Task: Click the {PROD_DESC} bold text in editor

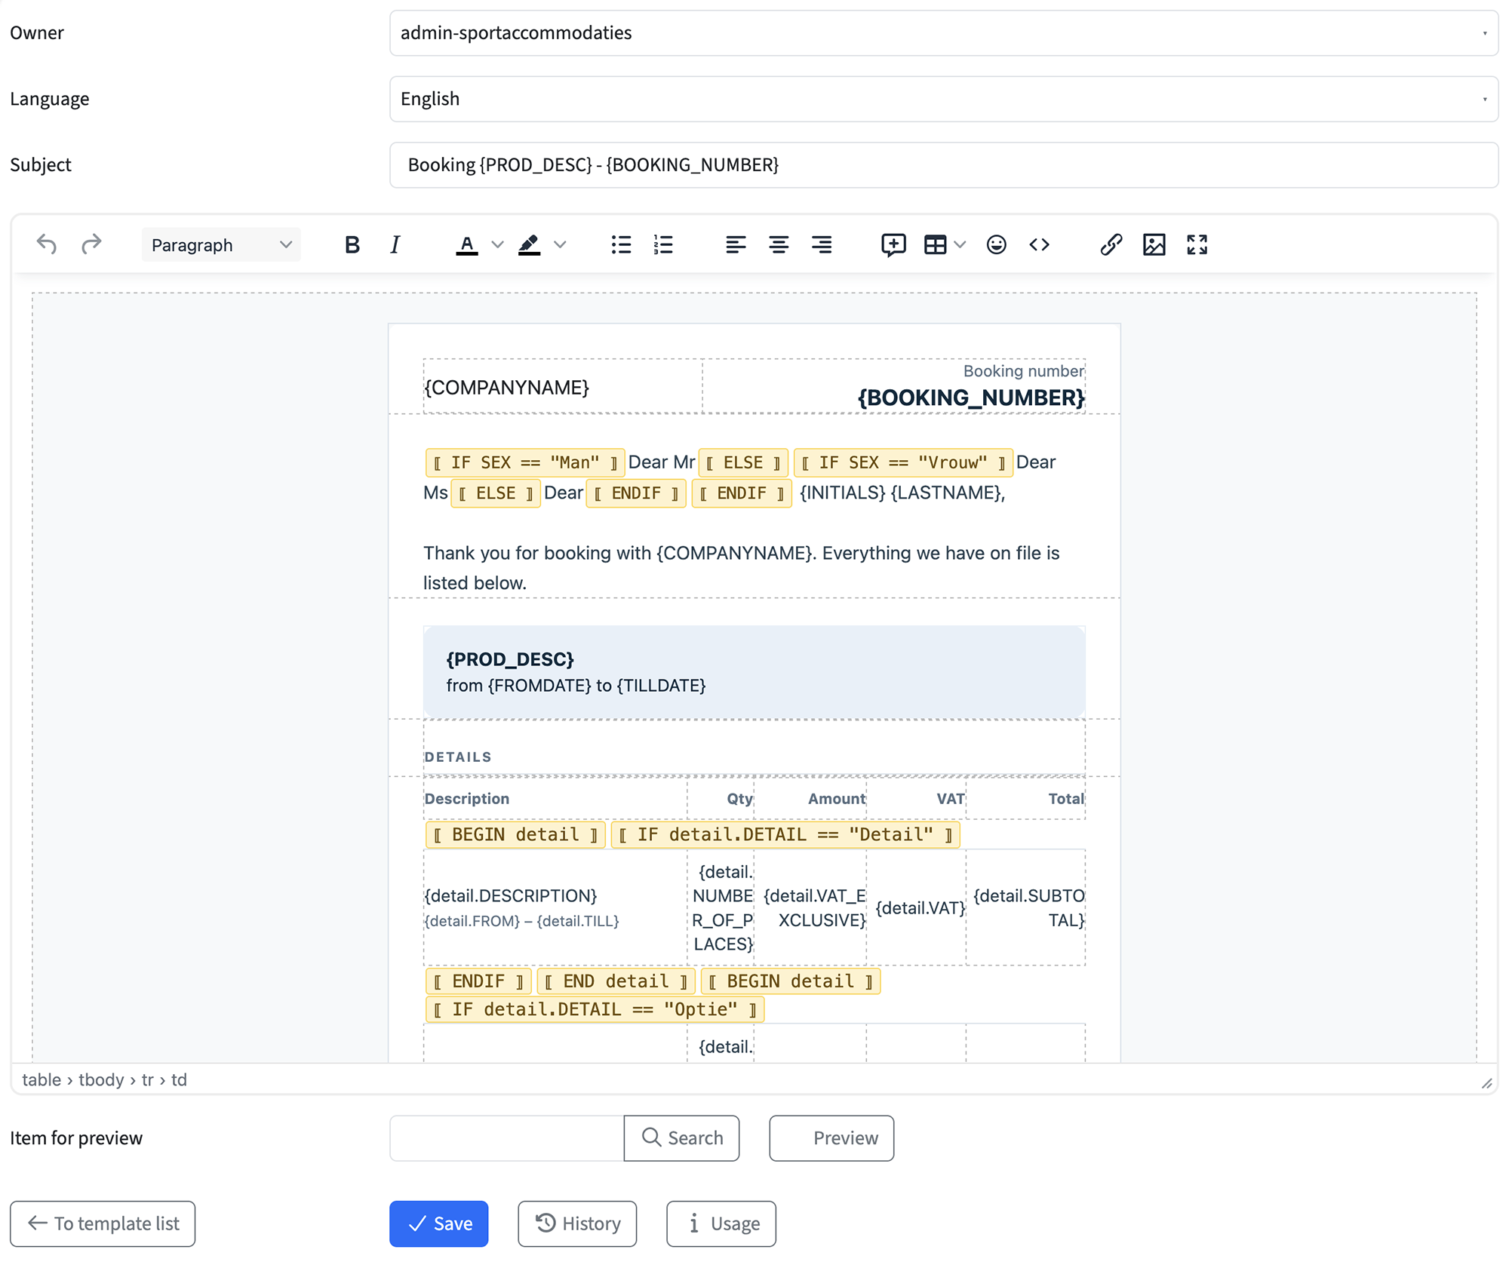Action: [510, 659]
